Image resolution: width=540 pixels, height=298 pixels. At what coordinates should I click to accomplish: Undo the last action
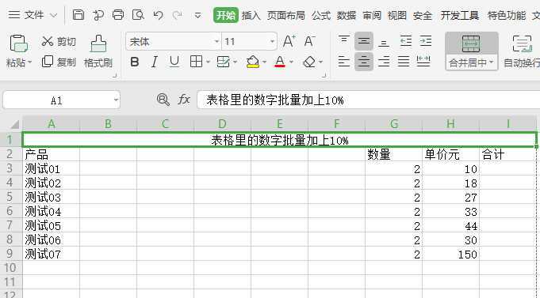point(158,15)
